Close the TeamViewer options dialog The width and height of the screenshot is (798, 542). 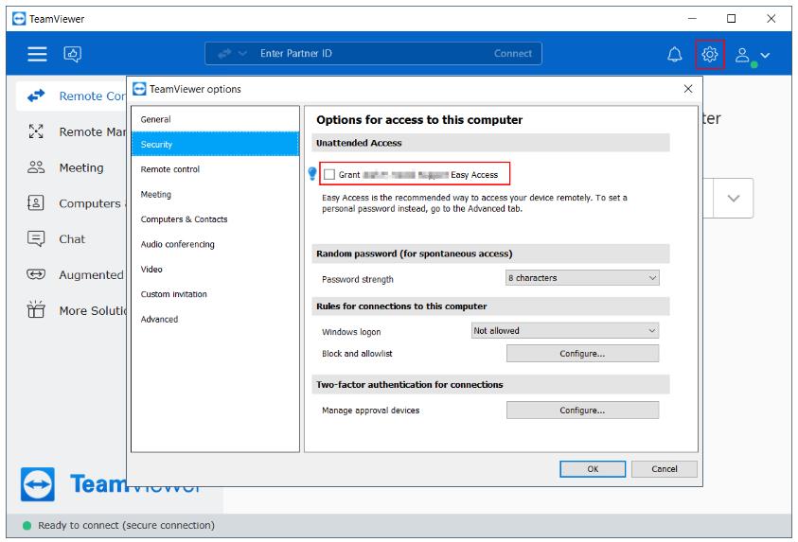point(687,88)
